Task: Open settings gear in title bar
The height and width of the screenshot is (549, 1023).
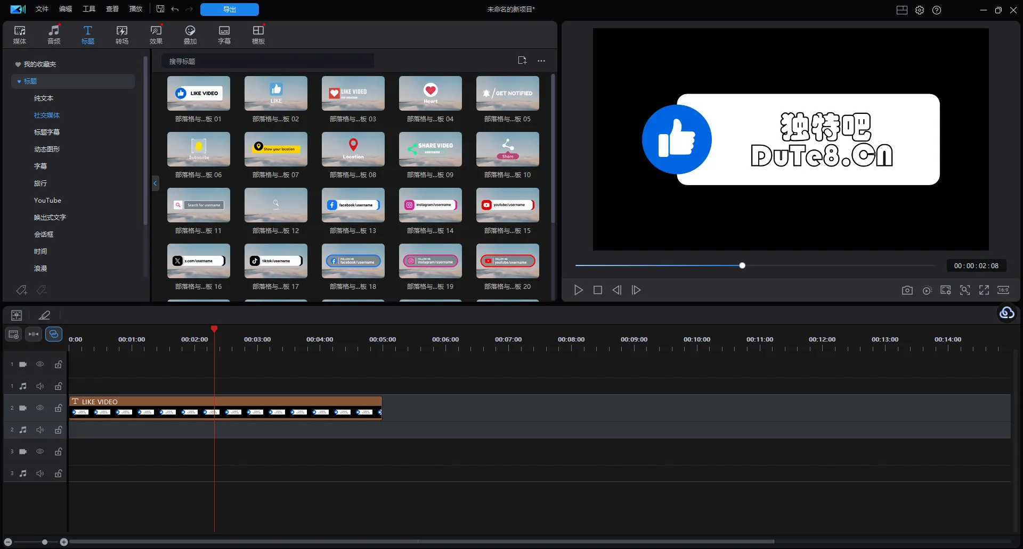Action: (x=920, y=10)
